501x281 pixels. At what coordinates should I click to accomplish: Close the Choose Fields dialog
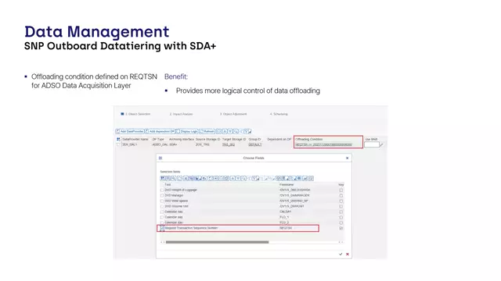click(x=348, y=158)
